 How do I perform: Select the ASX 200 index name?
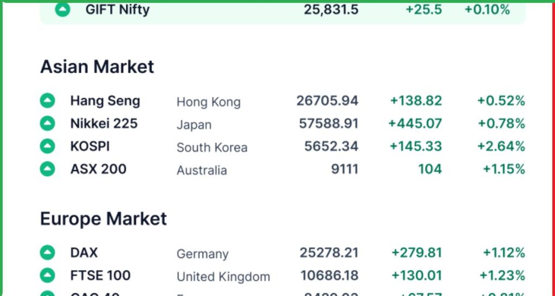(x=98, y=169)
